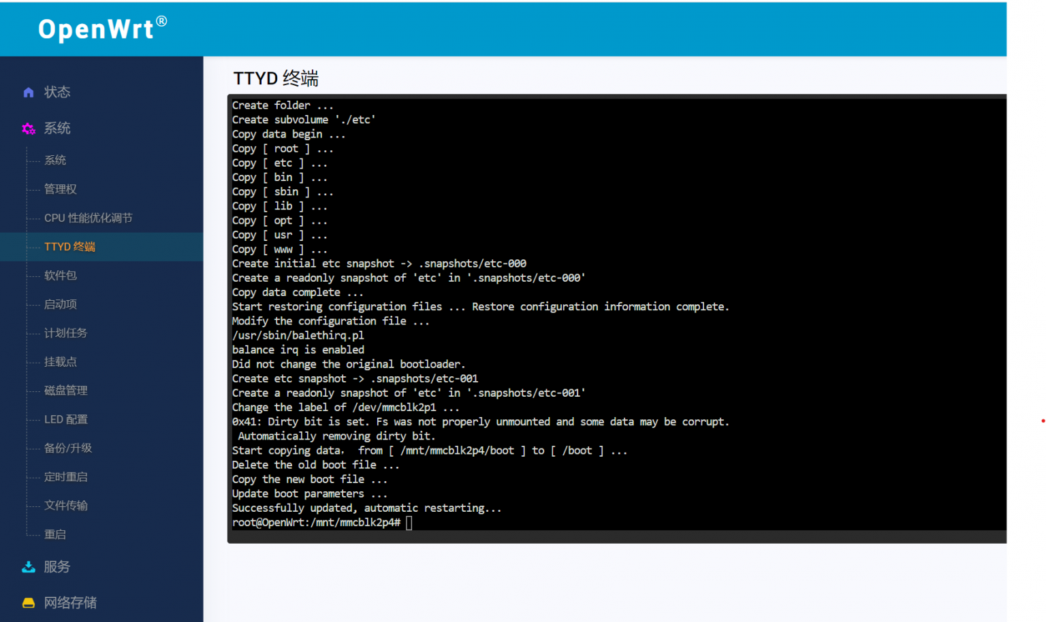Open the 备份/升级 page

click(68, 448)
